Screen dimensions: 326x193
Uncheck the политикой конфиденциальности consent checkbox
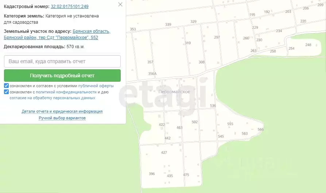7,92
